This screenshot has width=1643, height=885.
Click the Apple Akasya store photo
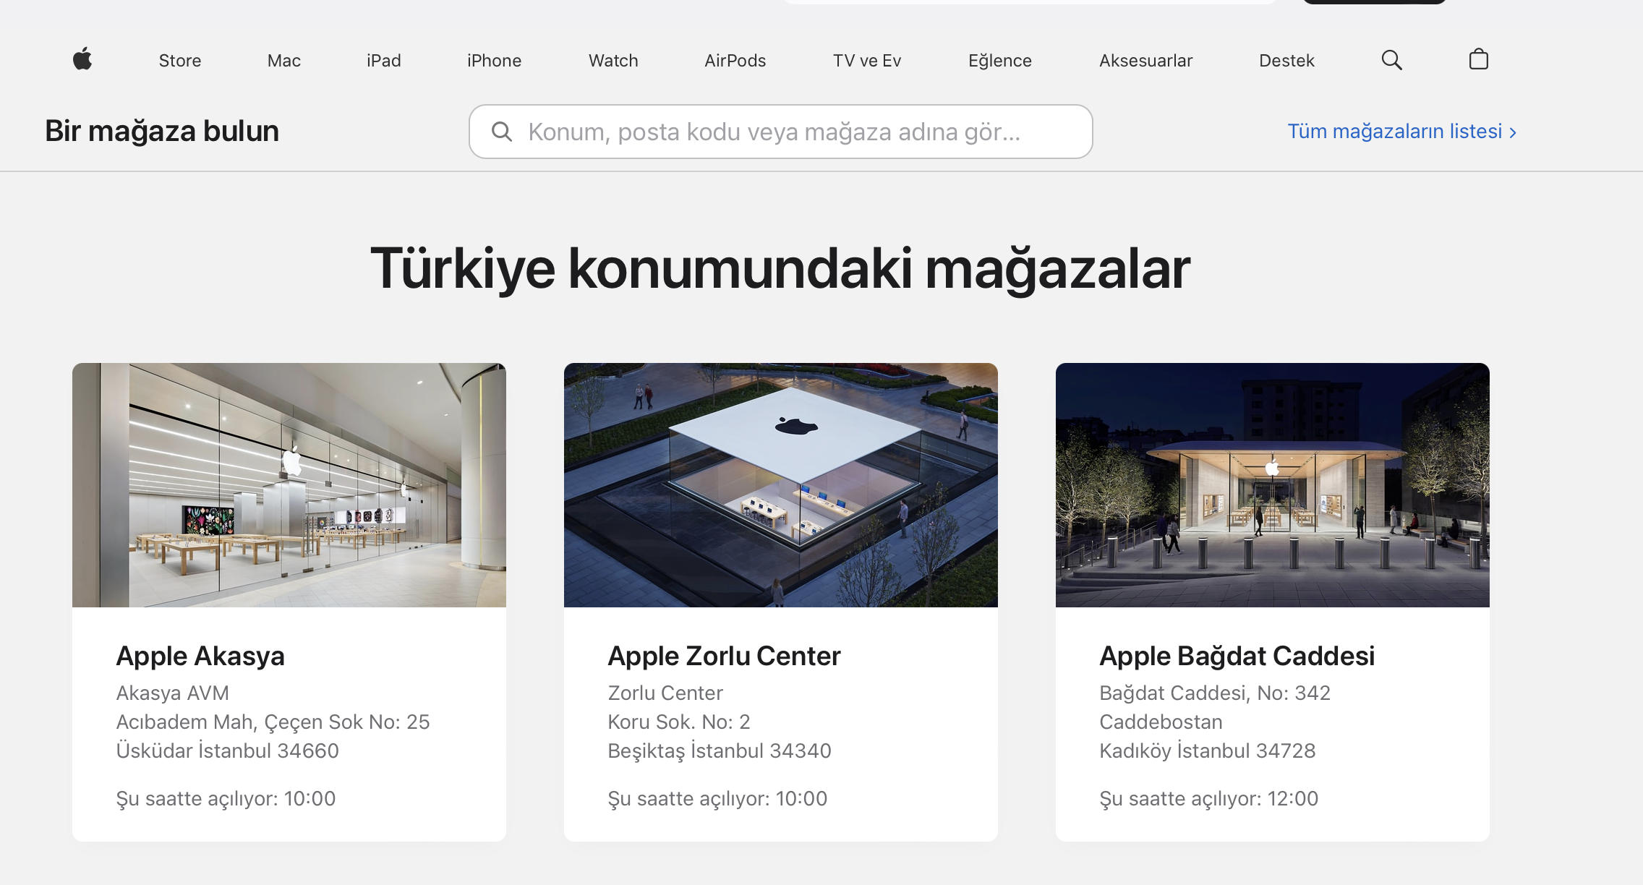pyautogui.click(x=289, y=484)
